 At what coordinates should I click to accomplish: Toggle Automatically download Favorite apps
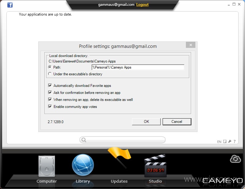coord(50,85)
